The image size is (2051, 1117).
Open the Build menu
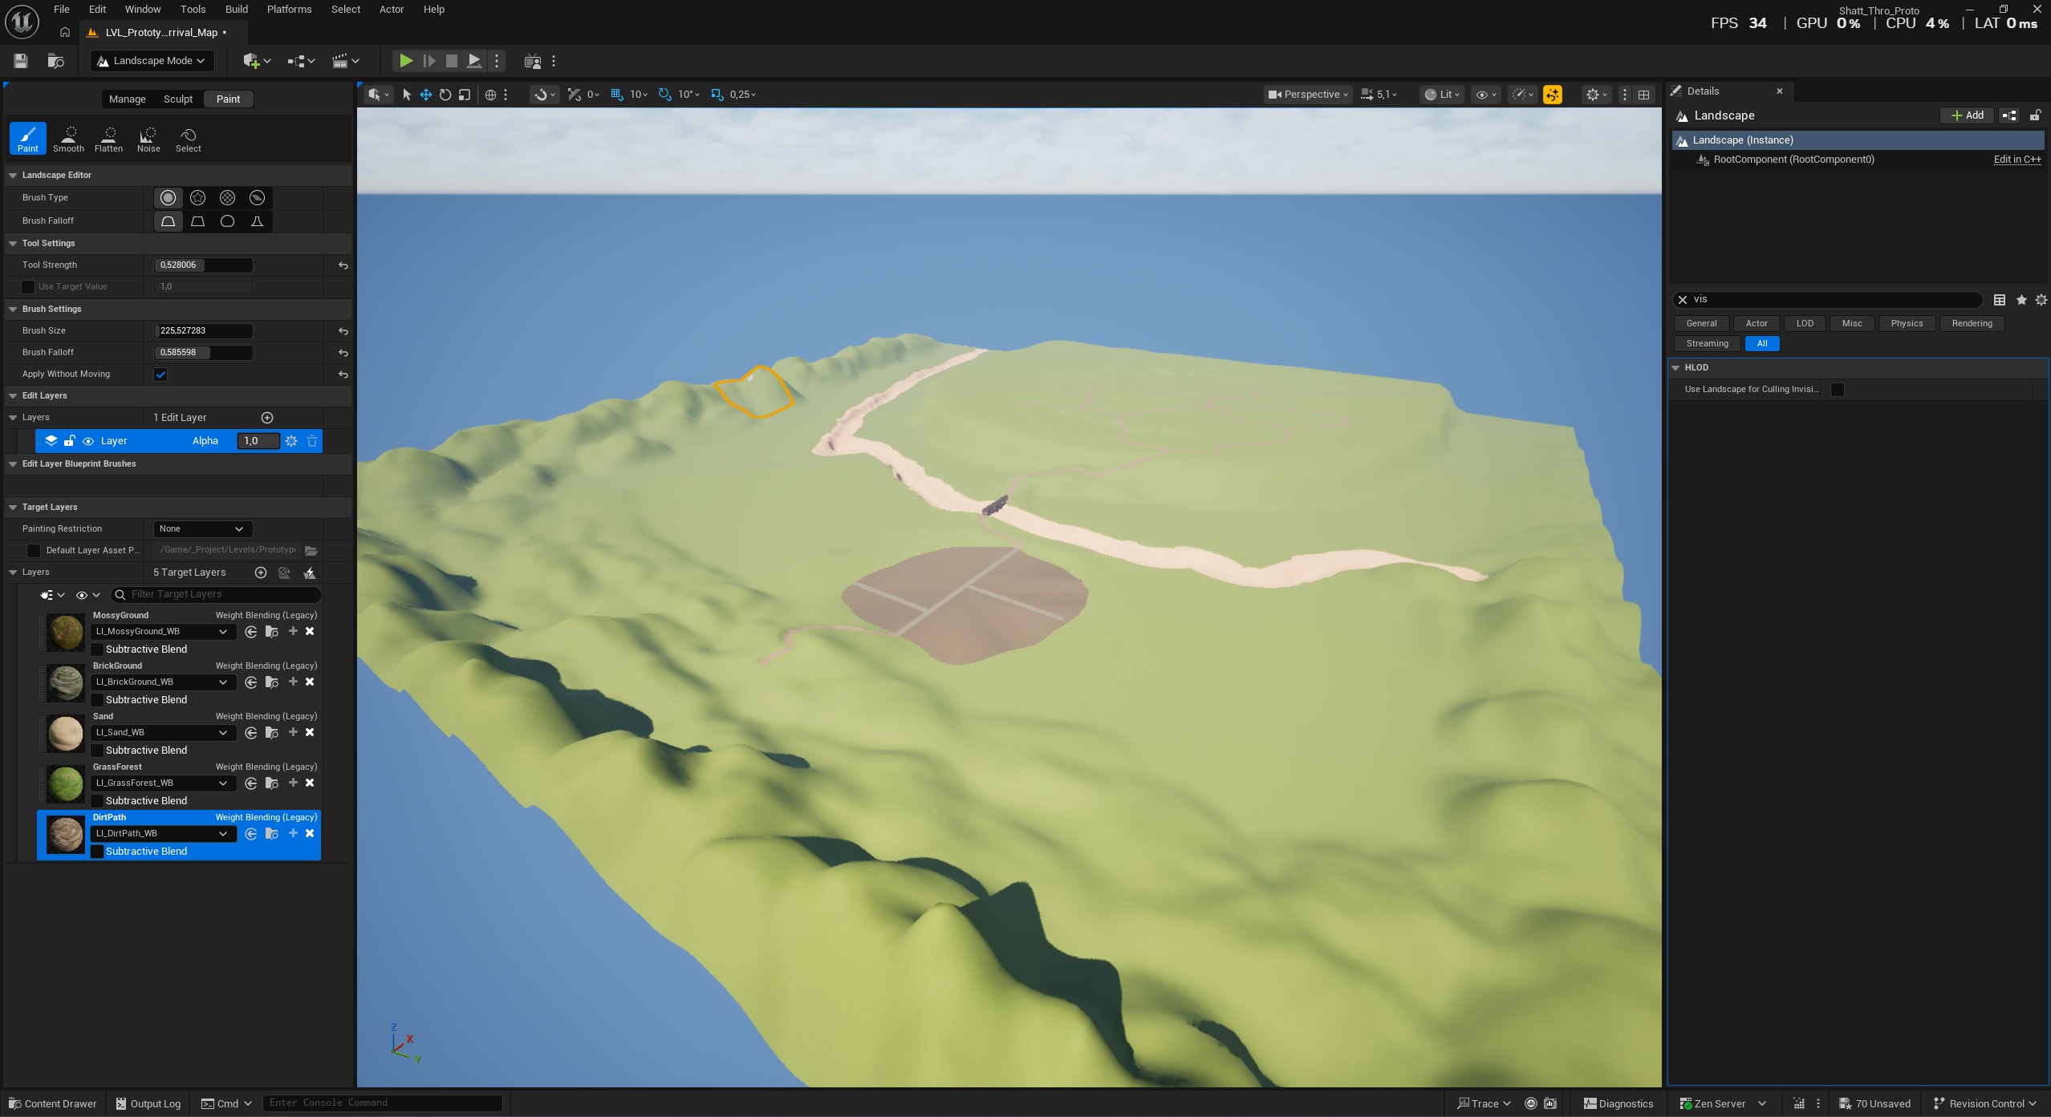(x=237, y=10)
